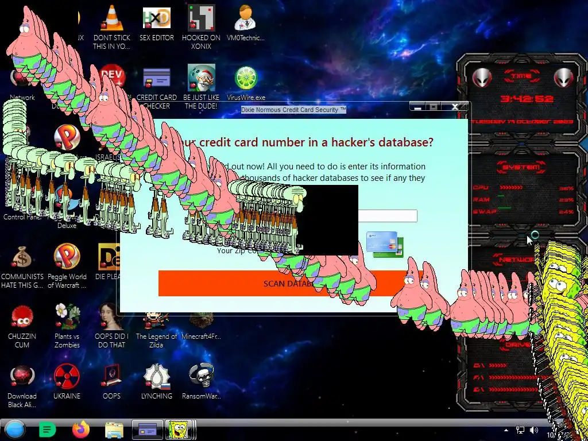The width and height of the screenshot is (588, 441).
Task: Click the CPU usage arrow bar
Action: click(x=510, y=188)
